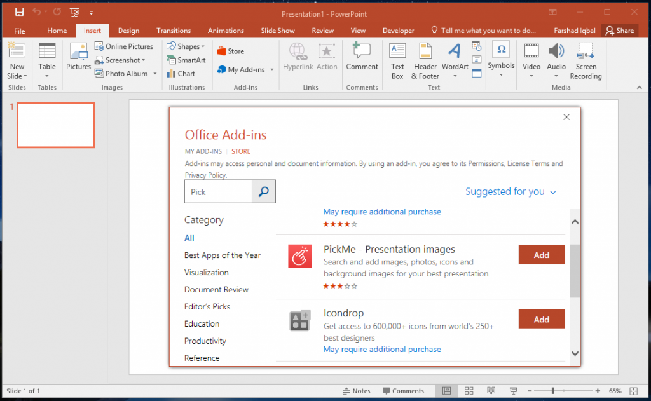This screenshot has width=651, height=401.
Task: Toggle the Notes pane in status bar
Action: (x=357, y=391)
